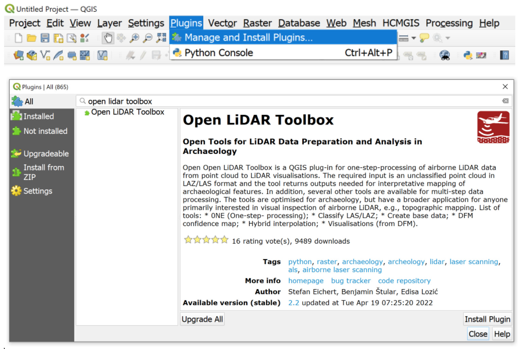
Task: Select Open LiDAR Toolbox in results list
Action: (127, 112)
